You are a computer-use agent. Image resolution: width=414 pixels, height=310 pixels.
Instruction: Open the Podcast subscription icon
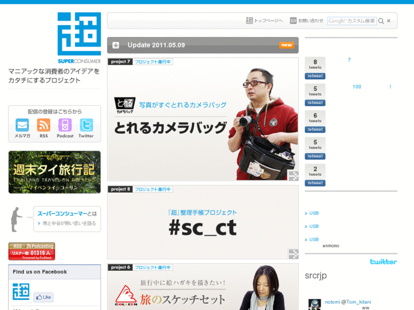pyautogui.click(x=65, y=125)
